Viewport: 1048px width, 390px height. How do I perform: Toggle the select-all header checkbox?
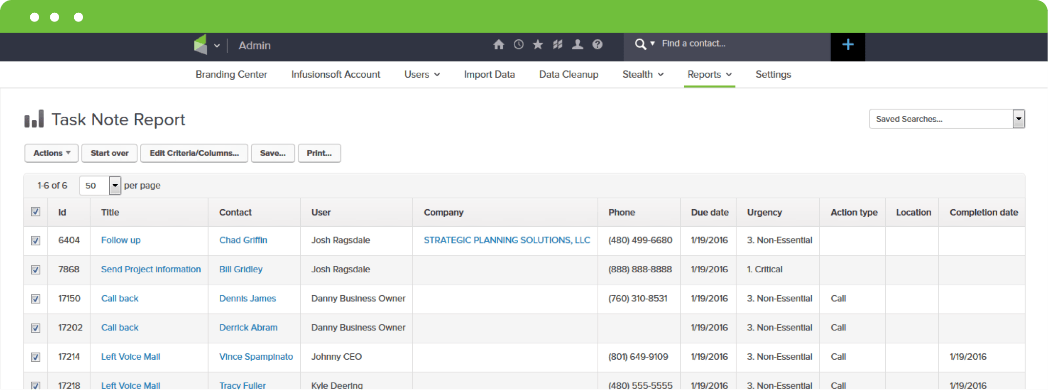(36, 212)
